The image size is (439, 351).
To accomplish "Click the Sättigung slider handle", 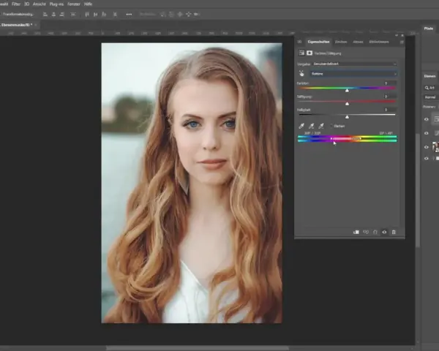I will point(347,104).
